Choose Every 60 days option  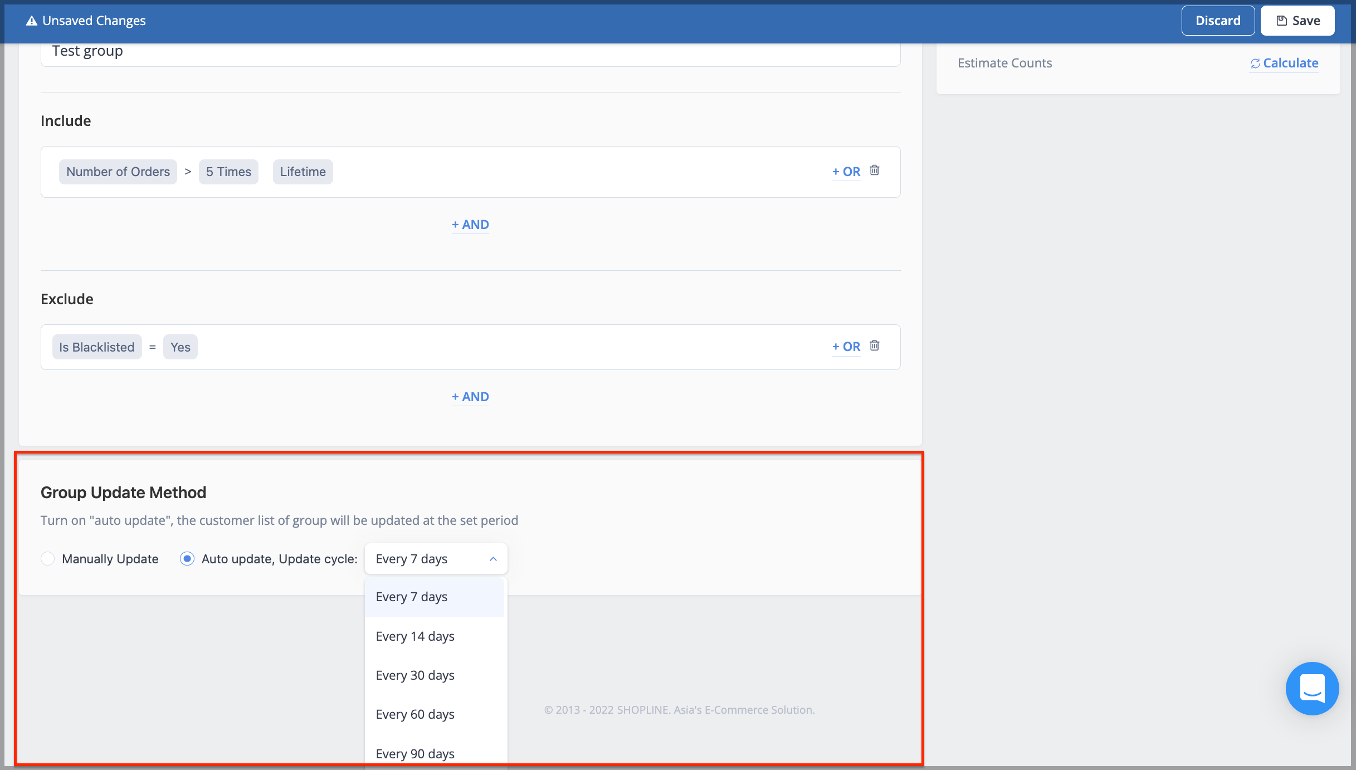(x=415, y=714)
